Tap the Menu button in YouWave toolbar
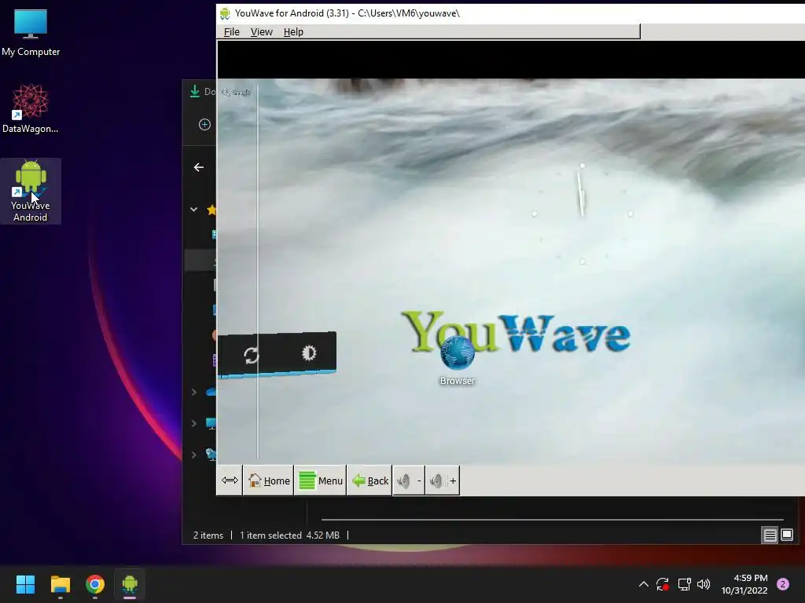The image size is (805, 603). click(321, 481)
